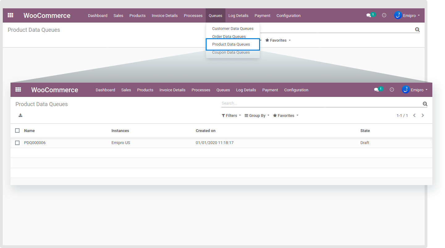Open Filters dropdown in foreground window
Viewport: 445px width, 248px height.
tap(231, 116)
